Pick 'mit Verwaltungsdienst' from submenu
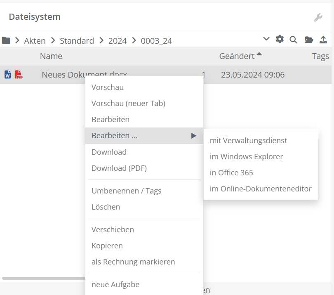Screen dimensions: 334x295 click(248, 141)
